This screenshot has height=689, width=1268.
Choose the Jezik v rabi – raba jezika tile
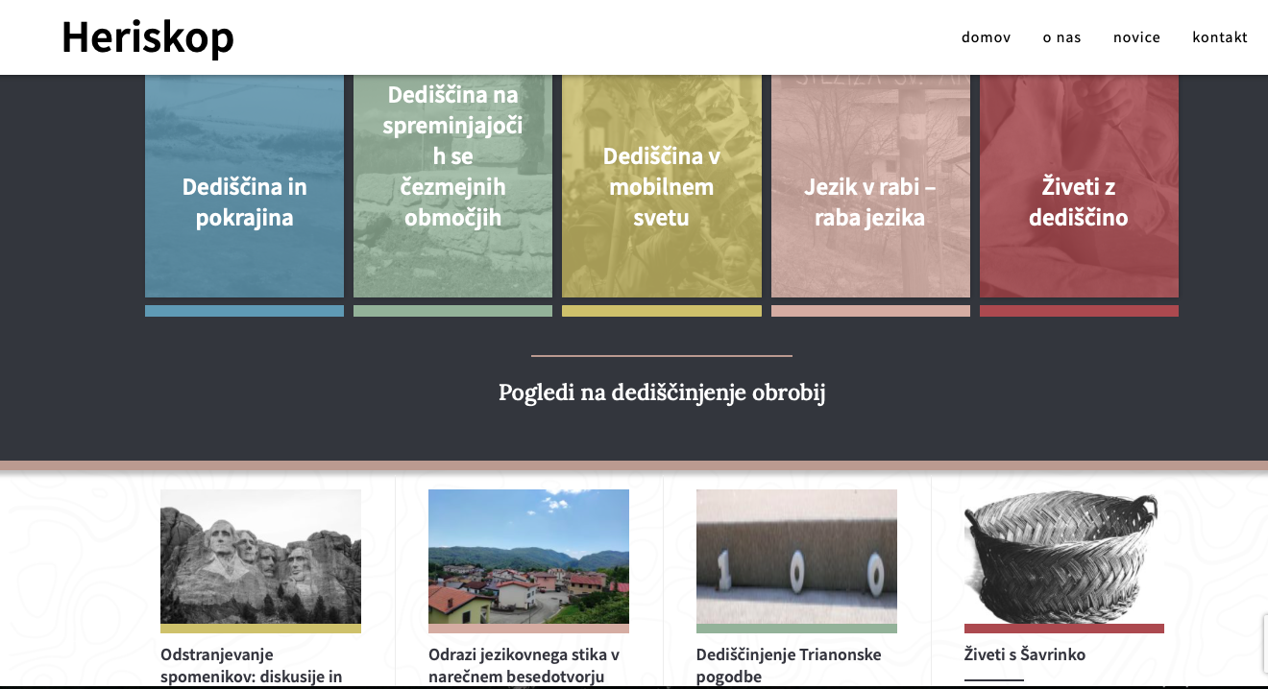[x=870, y=186]
